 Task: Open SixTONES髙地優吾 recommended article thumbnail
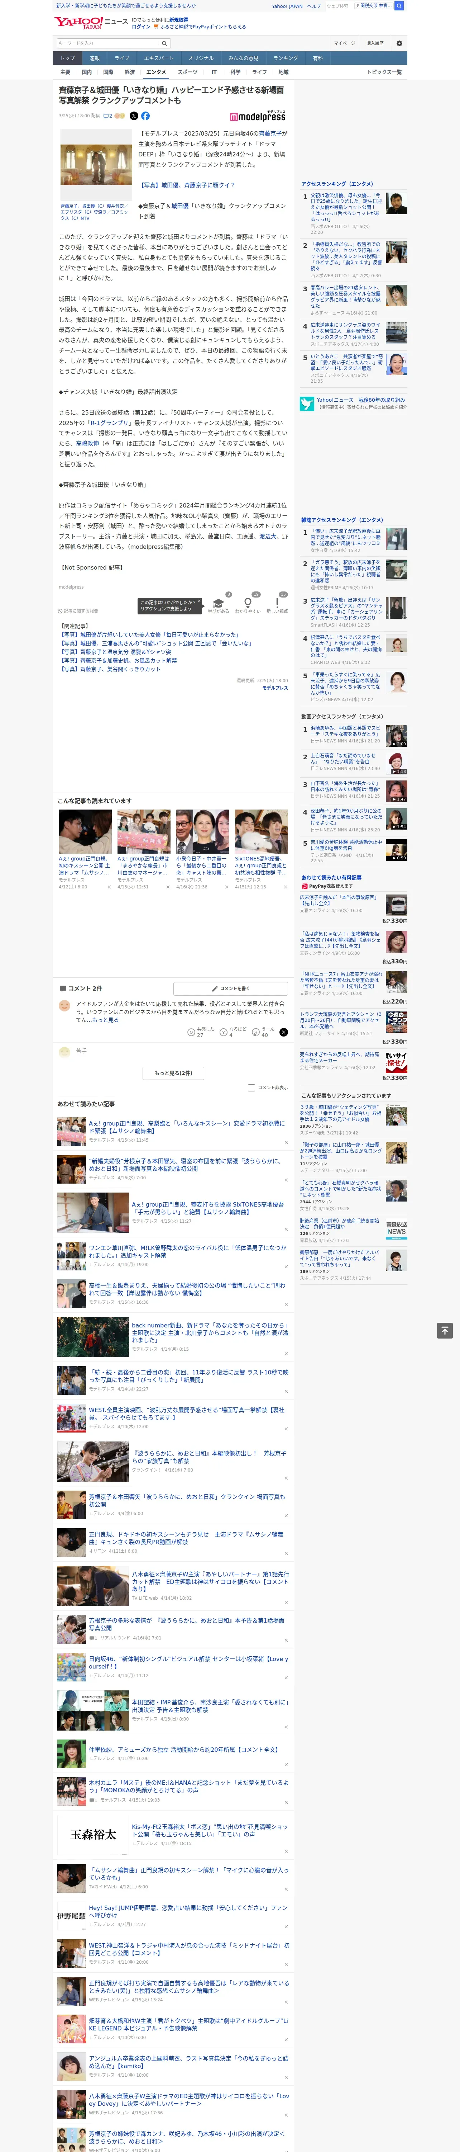(261, 831)
